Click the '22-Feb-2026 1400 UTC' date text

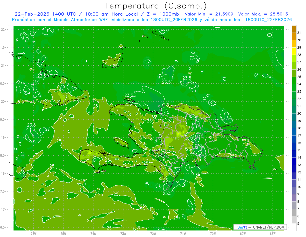point(45,14)
